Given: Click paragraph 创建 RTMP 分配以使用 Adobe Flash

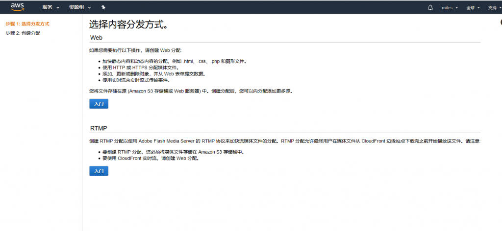Looking at the screenshot, I should (285, 141).
